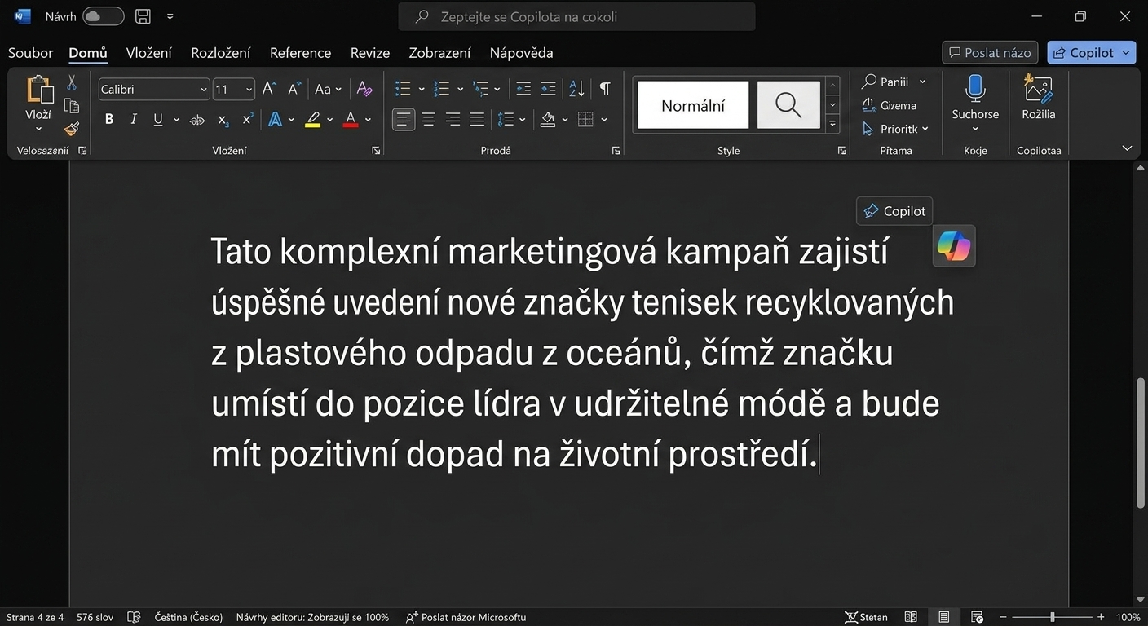Toggle left paragraph alignment
Image resolution: width=1148 pixels, height=626 pixels.
point(404,120)
